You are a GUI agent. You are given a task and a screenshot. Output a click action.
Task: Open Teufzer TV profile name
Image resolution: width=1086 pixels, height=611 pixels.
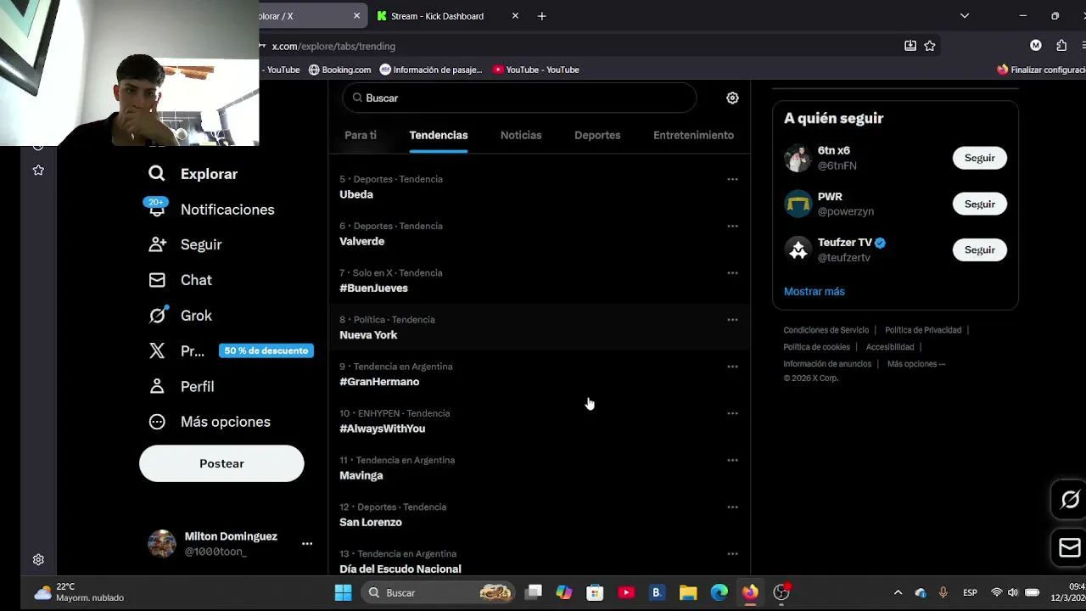point(845,243)
